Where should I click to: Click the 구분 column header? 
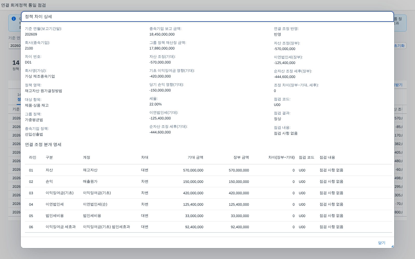pyautogui.click(x=49, y=157)
